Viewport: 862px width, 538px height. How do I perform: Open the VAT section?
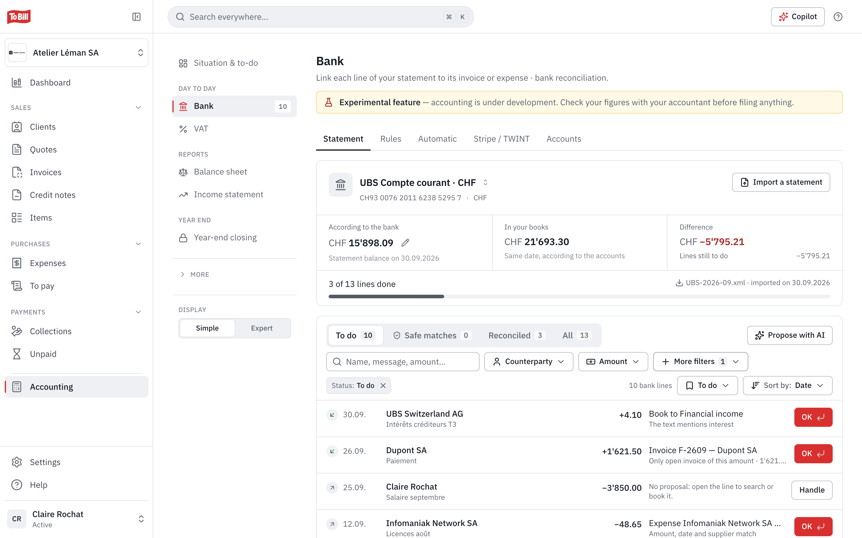point(234,129)
